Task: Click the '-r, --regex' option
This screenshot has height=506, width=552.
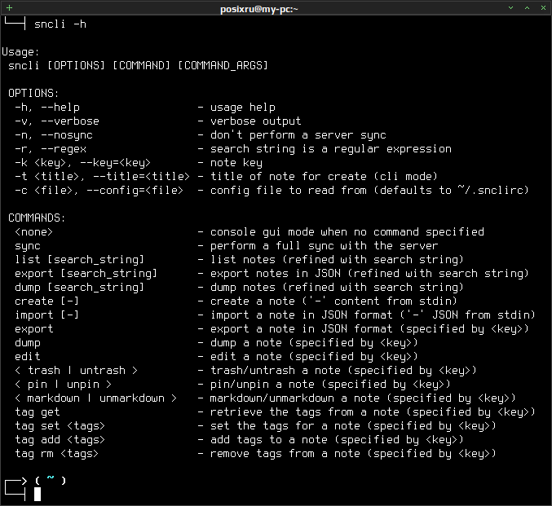Action: pyautogui.click(x=51, y=149)
